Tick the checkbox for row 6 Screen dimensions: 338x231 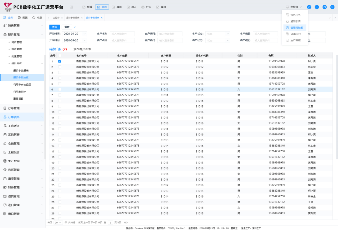59,89
